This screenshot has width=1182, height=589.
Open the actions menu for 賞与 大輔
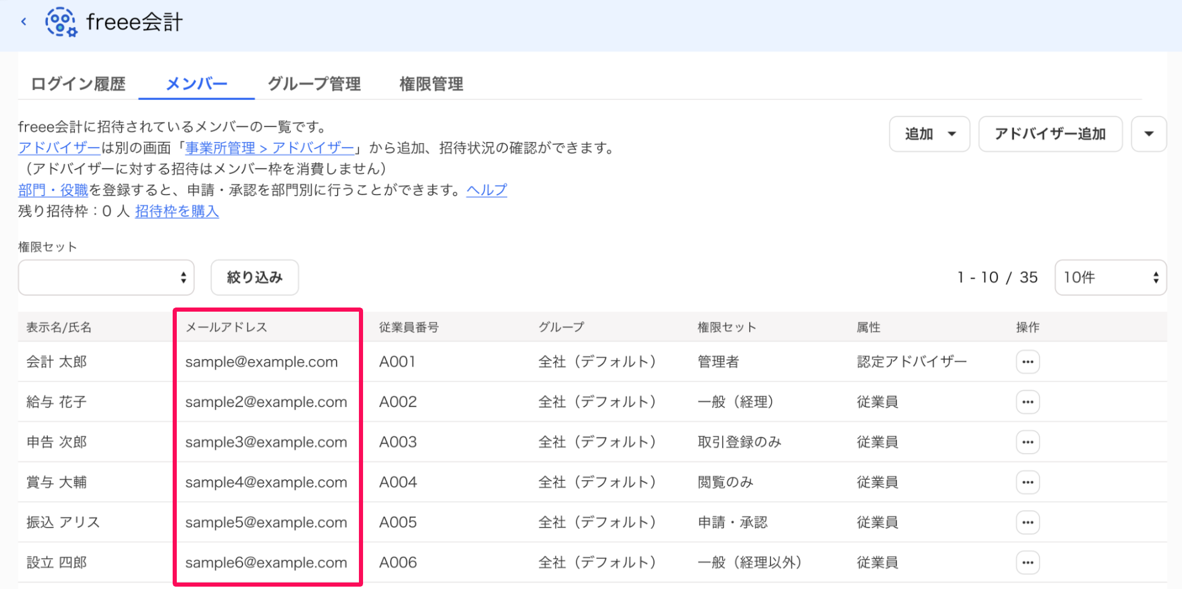(1028, 483)
